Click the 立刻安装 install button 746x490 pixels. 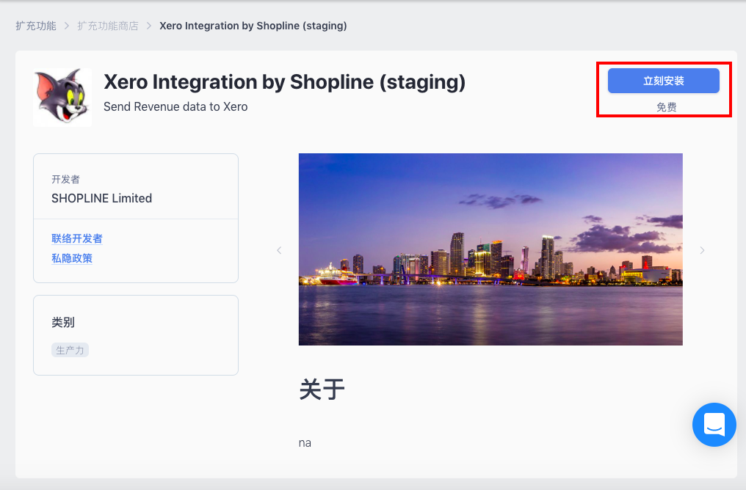point(663,81)
